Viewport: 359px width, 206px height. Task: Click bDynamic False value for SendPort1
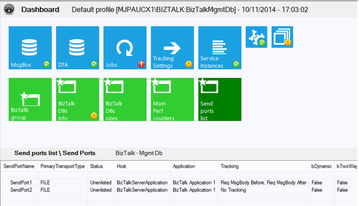coord(317,182)
